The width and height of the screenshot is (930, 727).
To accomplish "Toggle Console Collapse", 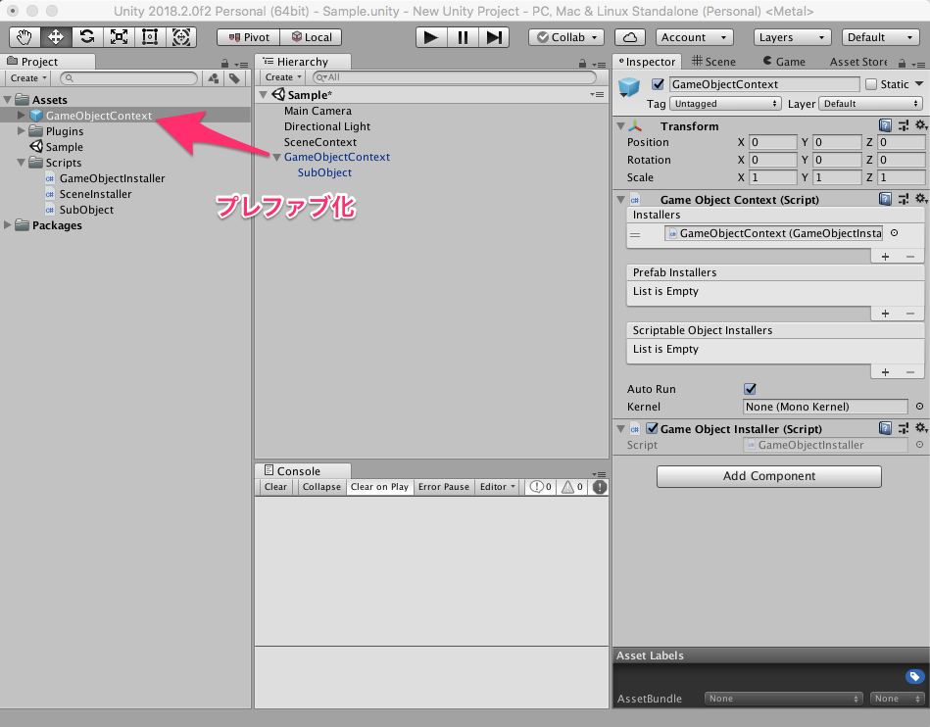I will 321,487.
